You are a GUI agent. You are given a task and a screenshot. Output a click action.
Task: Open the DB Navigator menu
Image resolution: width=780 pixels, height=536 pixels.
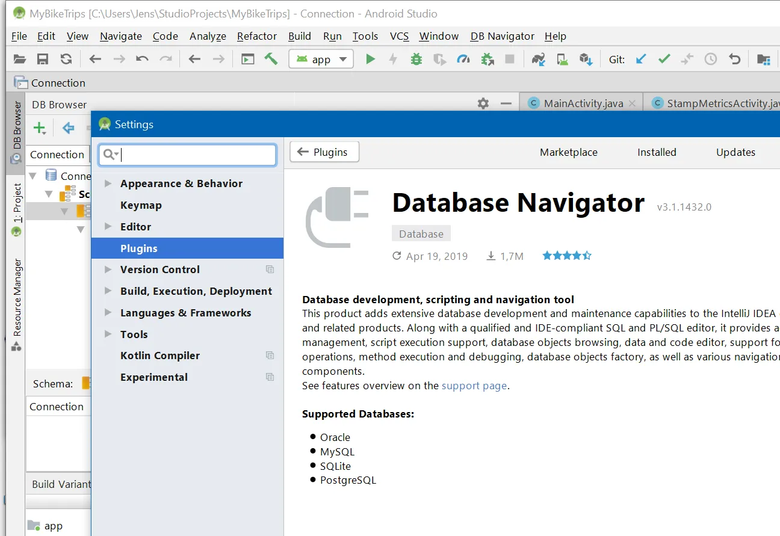(503, 36)
